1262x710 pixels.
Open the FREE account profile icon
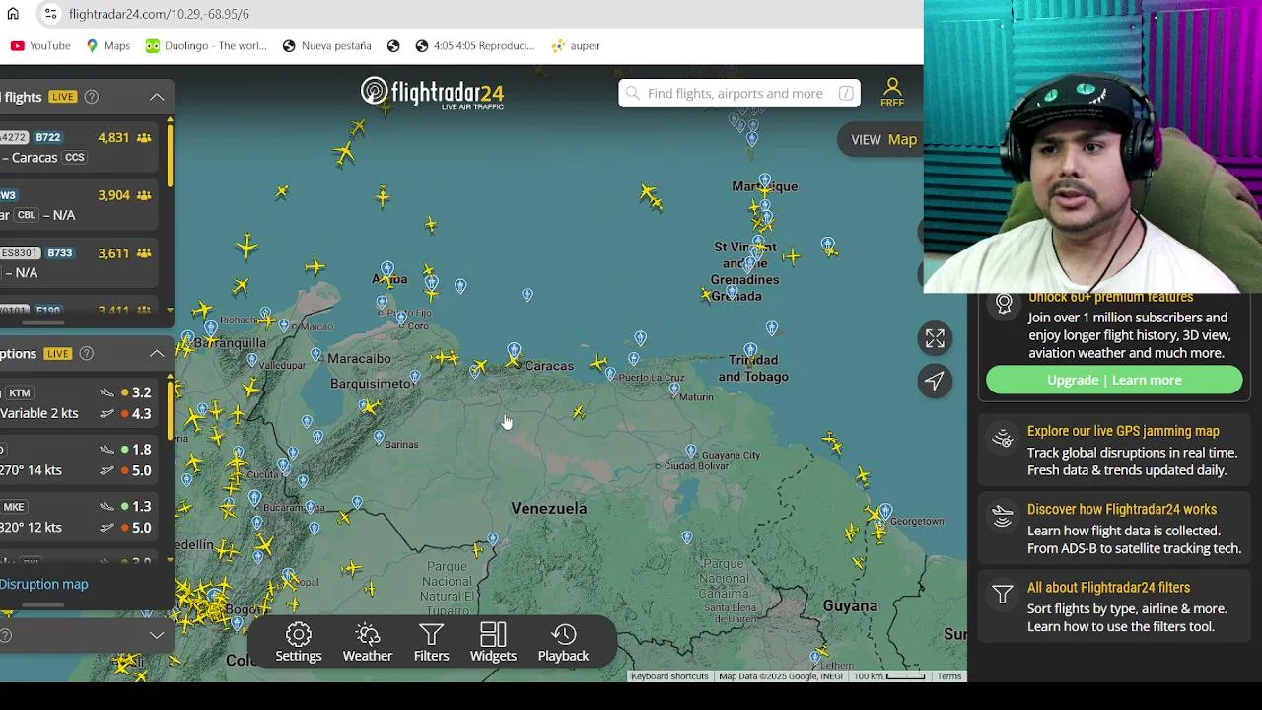(x=892, y=93)
